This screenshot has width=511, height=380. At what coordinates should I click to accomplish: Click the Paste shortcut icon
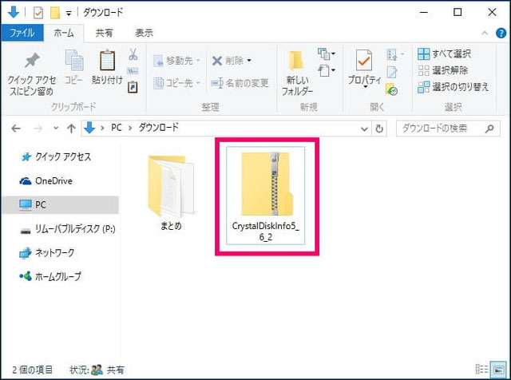coord(133,87)
